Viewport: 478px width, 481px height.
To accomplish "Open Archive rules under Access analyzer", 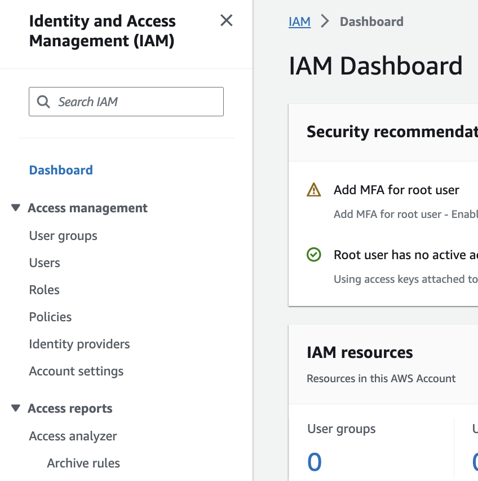I will pyautogui.click(x=83, y=463).
